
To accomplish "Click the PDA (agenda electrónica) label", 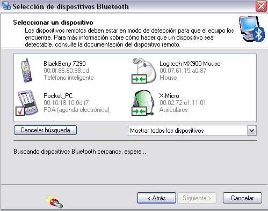I will [77, 110].
